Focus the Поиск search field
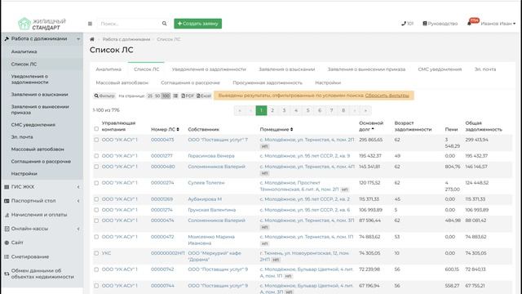The image size is (522, 294). (129, 24)
